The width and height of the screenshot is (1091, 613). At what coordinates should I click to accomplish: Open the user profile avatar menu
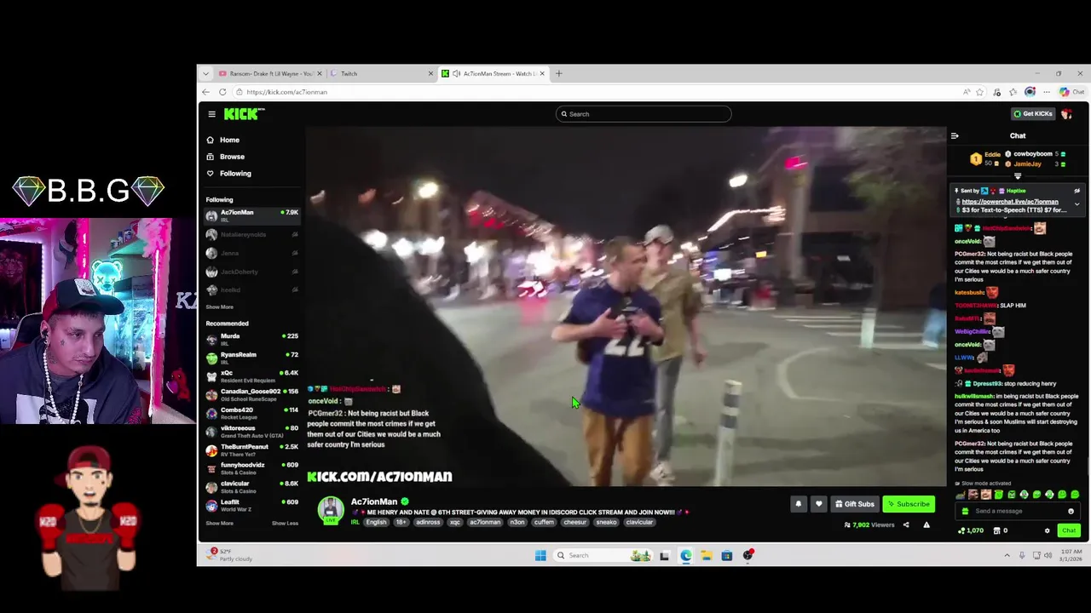pos(1067,113)
